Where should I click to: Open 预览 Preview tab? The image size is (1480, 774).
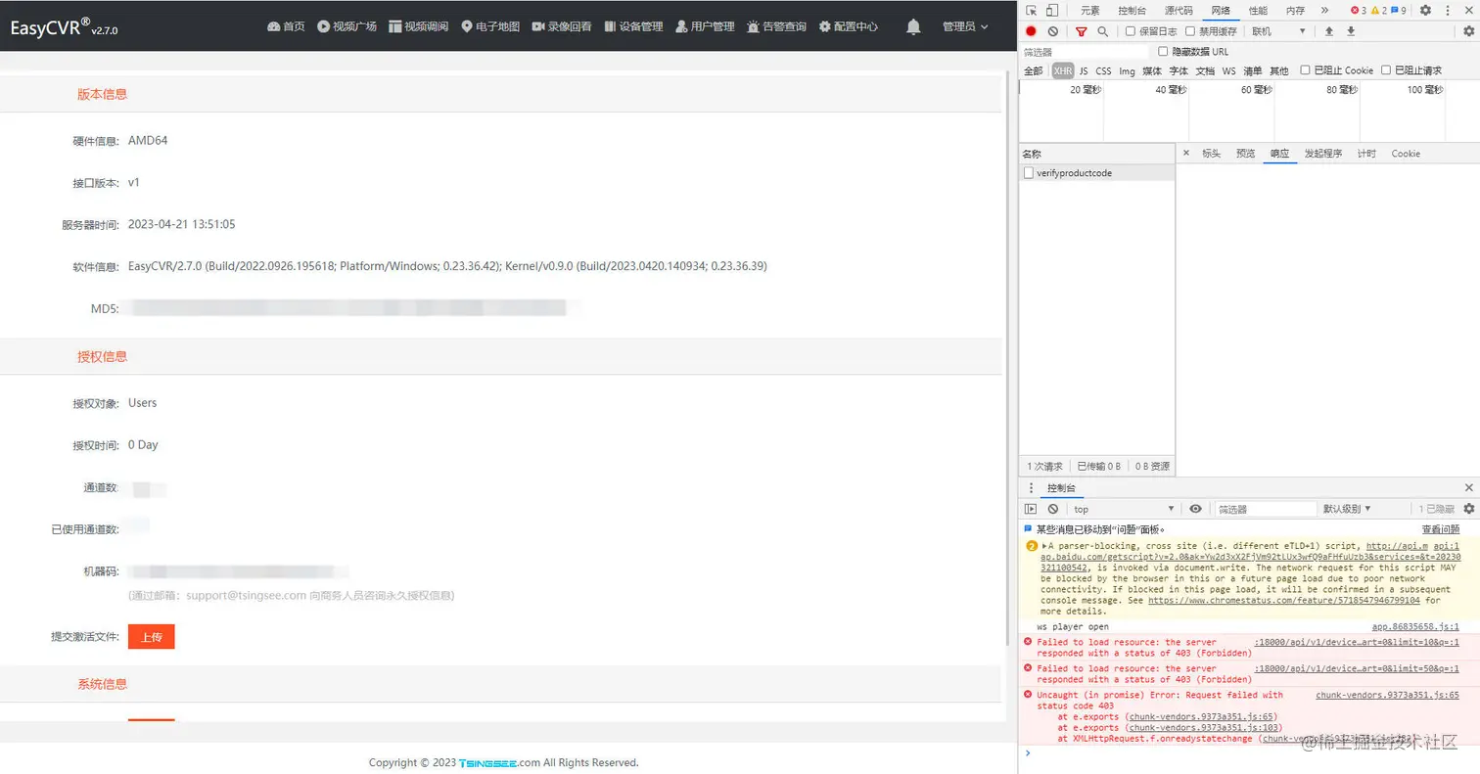(x=1245, y=154)
